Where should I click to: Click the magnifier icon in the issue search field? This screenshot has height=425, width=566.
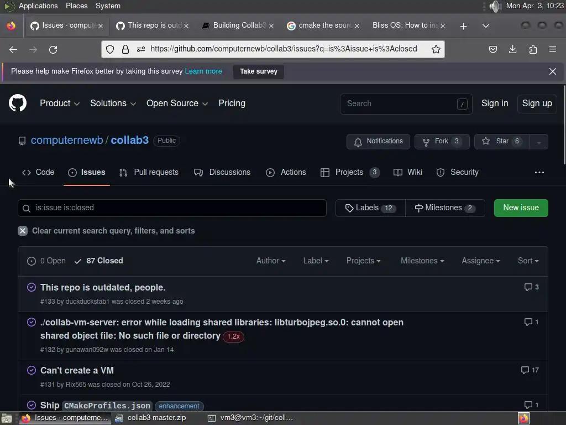tap(27, 208)
